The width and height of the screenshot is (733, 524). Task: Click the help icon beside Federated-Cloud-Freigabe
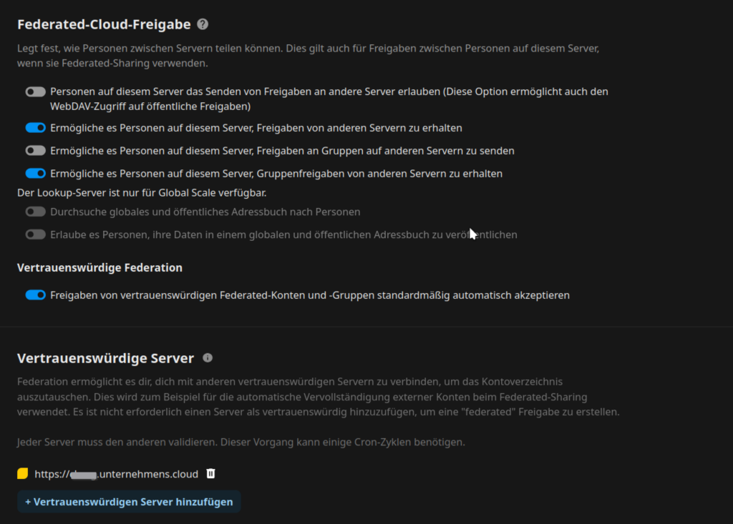pos(203,24)
